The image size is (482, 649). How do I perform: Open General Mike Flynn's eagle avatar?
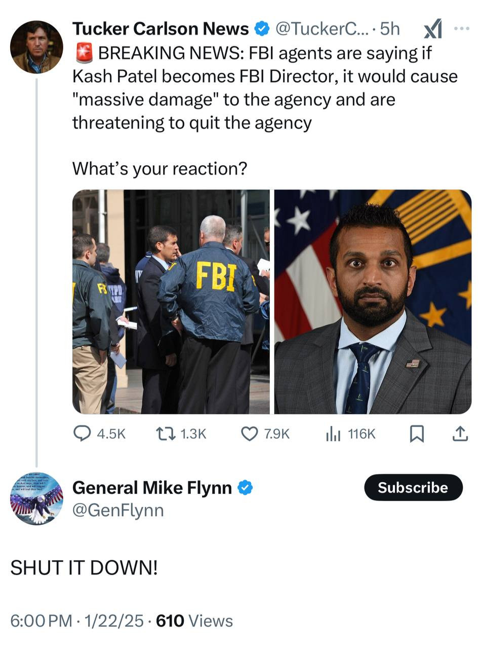tap(36, 498)
